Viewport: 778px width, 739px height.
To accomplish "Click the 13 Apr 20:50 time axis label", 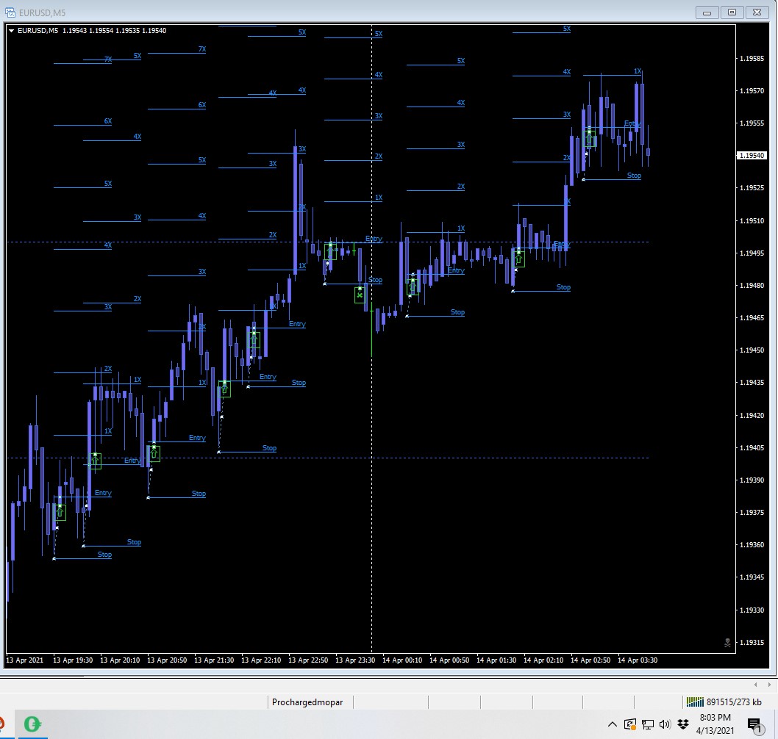I will point(167,660).
